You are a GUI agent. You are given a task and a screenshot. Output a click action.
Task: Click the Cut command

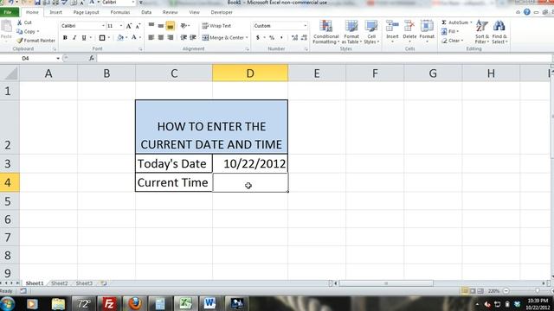coord(24,22)
